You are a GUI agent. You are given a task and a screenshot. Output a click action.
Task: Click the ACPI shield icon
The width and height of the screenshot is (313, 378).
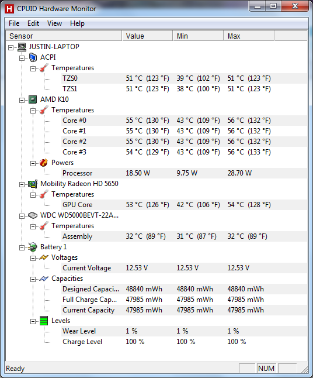[33, 57]
